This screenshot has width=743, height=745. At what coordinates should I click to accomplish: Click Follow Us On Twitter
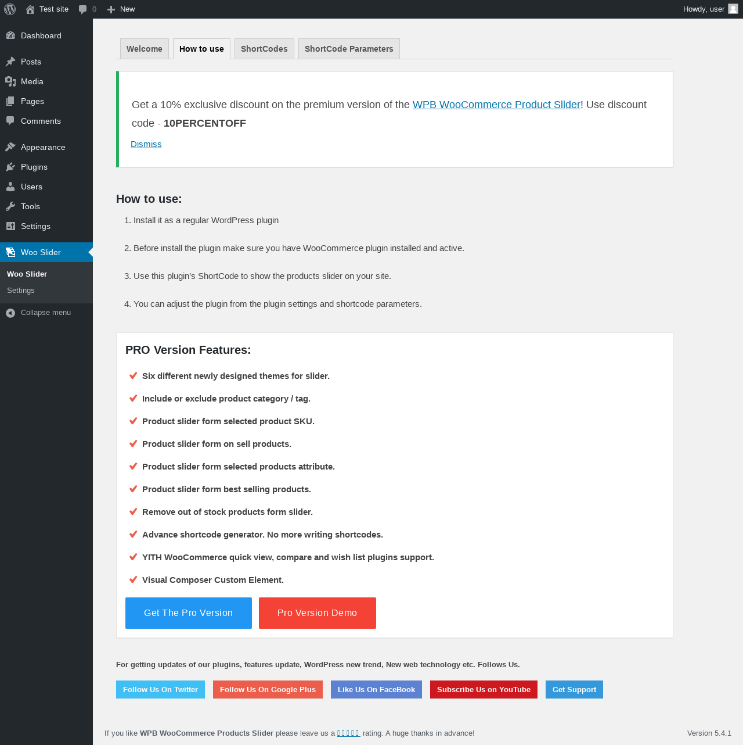pos(160,690)
